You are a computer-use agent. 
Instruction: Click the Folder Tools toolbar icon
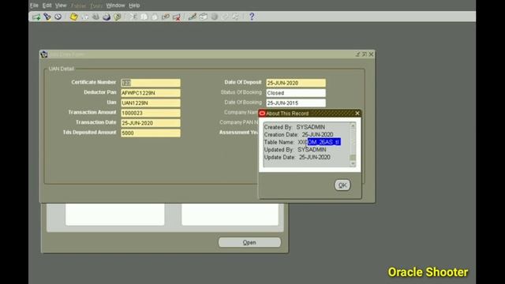pyautogui.click(x=236, y=17)
